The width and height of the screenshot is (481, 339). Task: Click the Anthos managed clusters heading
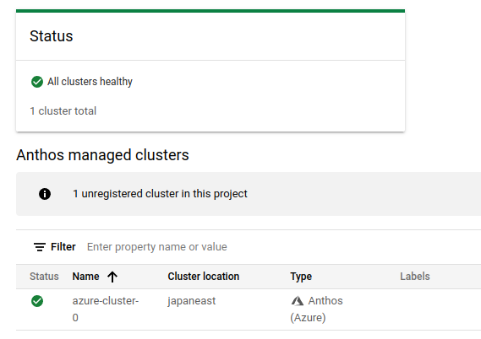pyautogui.click(x=102, y=155)
